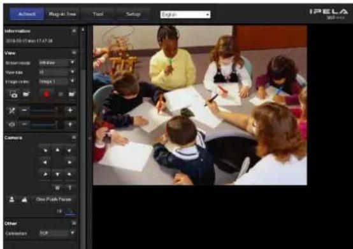Collapse the Other panel section
This screenshot has height=249, width=353.
click(x=74, y=223)
